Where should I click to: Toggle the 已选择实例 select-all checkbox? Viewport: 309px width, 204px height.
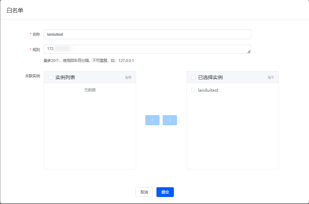193,77
